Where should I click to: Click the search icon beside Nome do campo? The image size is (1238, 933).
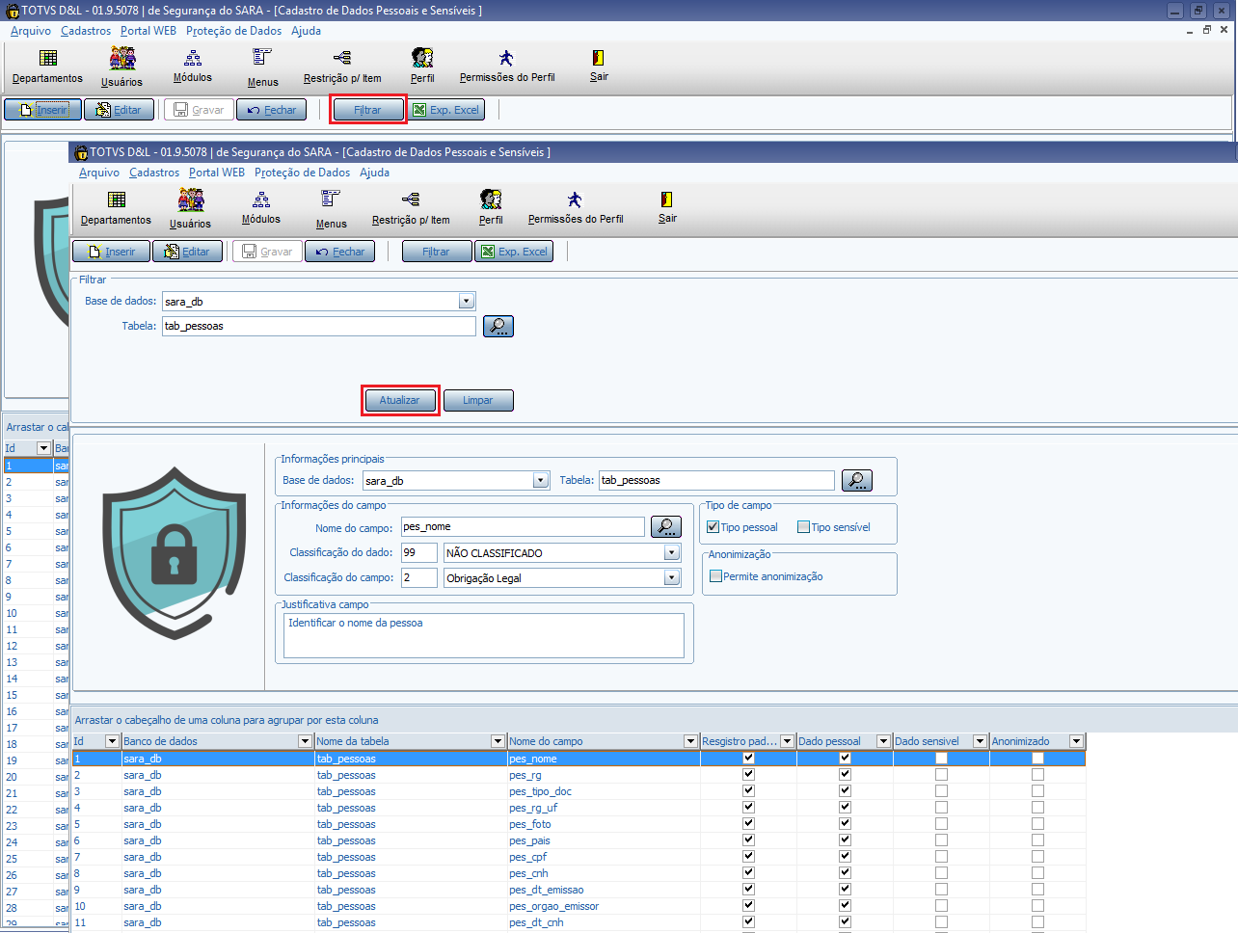(x=666, y=526)
